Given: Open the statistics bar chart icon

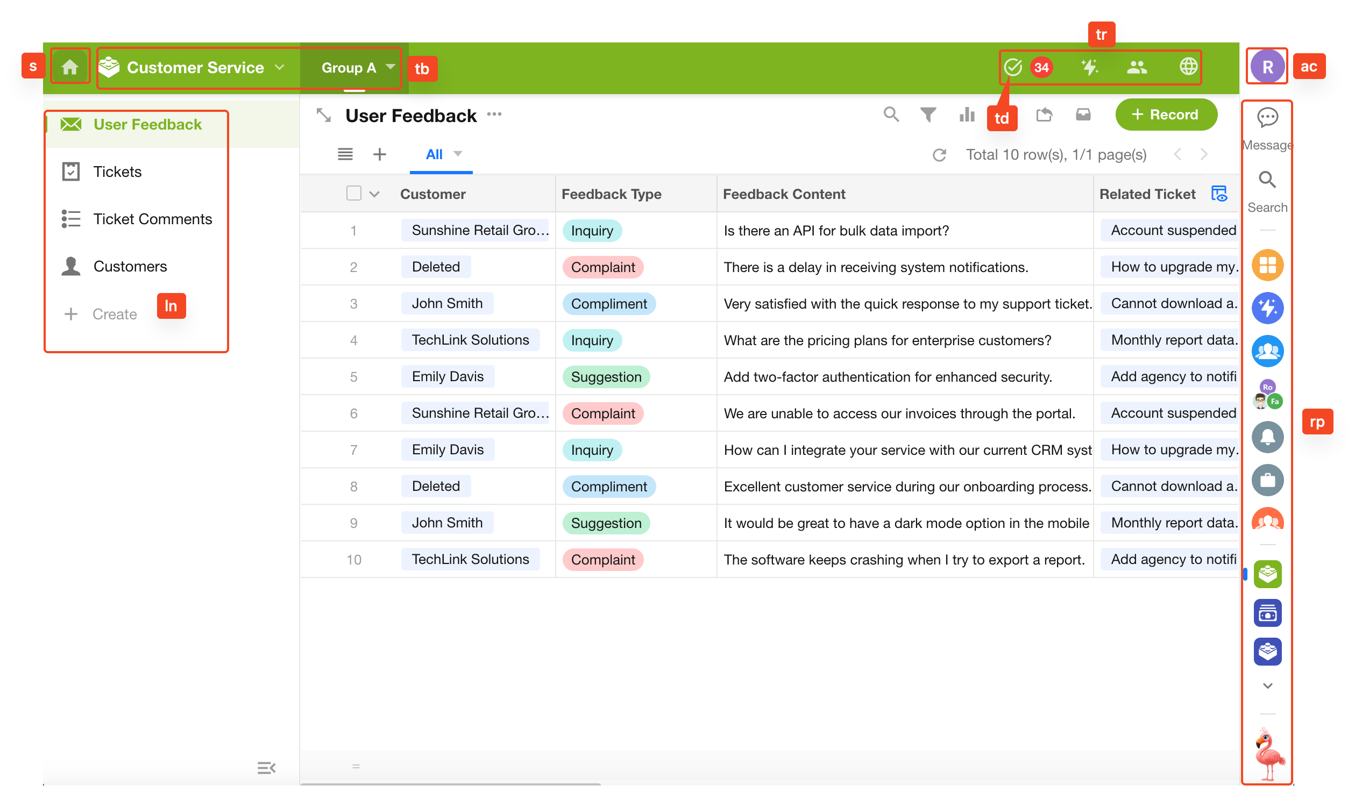Looking at the screenshot, I should [967, 115].
